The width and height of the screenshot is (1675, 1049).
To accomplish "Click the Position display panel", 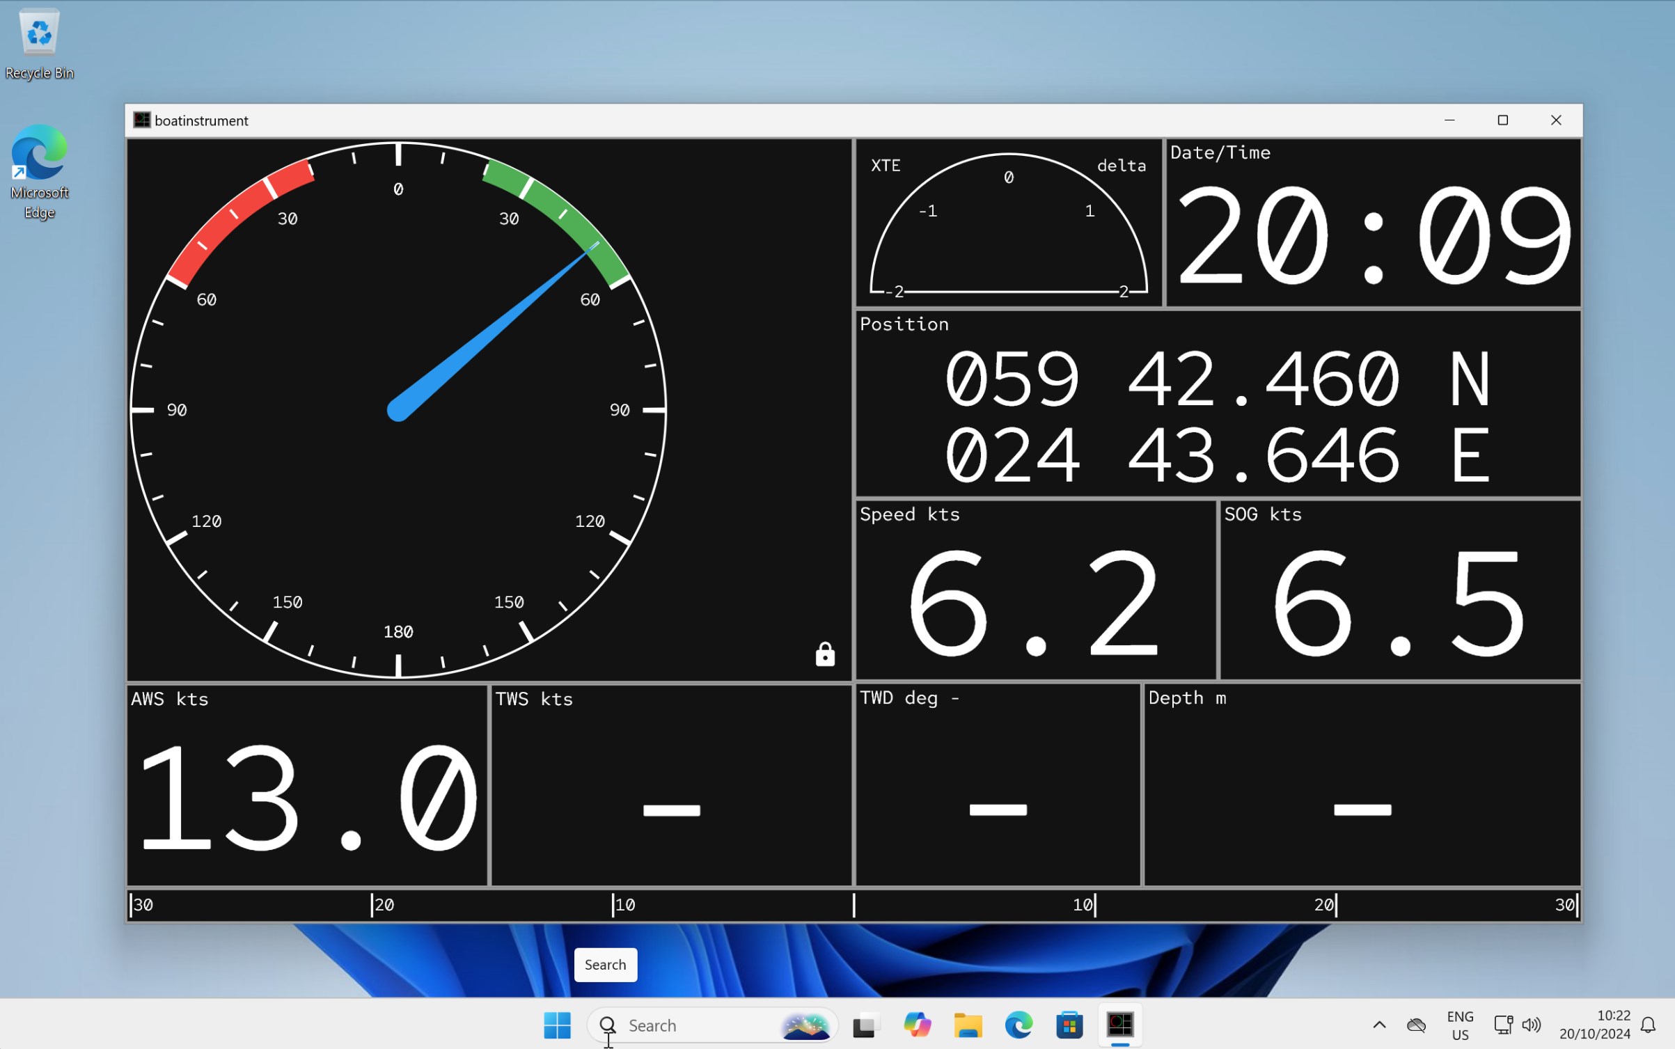I will (1218, 404).
